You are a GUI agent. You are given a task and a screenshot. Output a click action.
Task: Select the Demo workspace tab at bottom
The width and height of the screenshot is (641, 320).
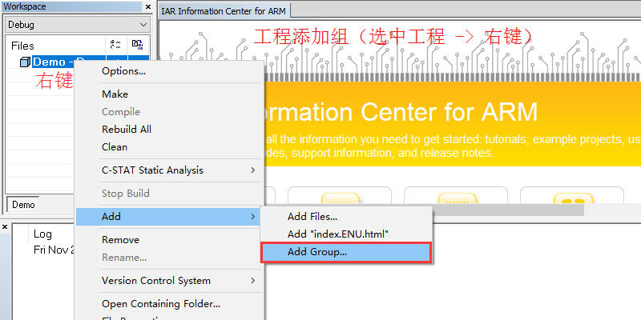[x=23, y=204]
